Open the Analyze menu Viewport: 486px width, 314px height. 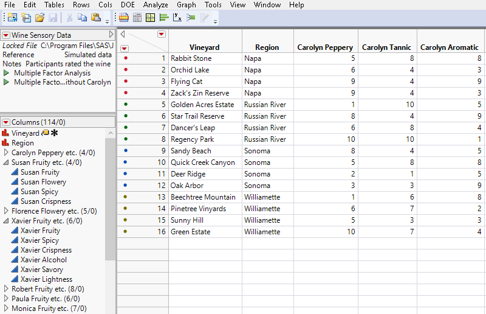tap(156, 5)
